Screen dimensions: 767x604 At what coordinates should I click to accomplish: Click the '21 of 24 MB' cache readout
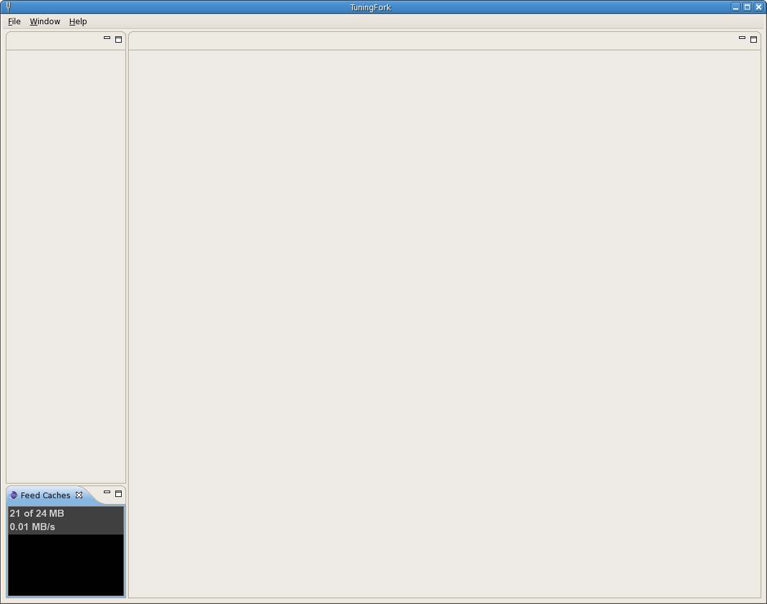pos(37,514)
